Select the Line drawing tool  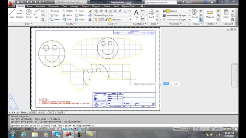(12, 14)
